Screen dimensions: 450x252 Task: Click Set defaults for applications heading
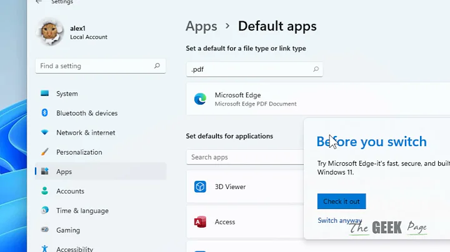(x=229, y=136)
